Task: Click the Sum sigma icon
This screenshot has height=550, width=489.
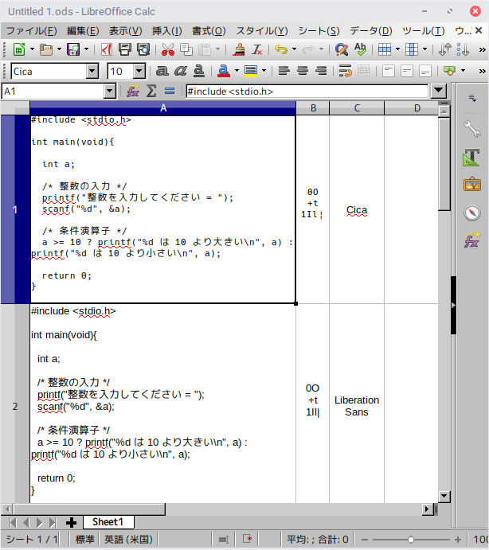Action: coord(151,92)
